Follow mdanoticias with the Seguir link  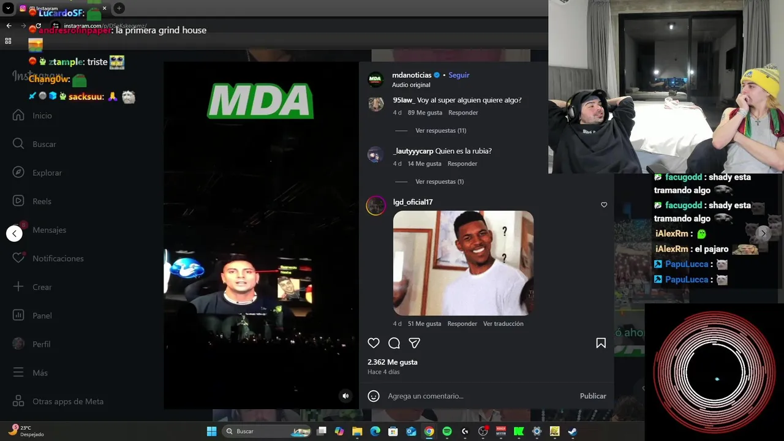coord(459,75)
